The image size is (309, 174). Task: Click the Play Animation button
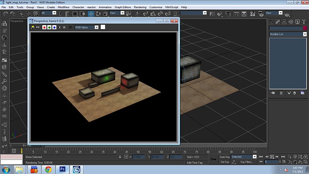(272, 157)
